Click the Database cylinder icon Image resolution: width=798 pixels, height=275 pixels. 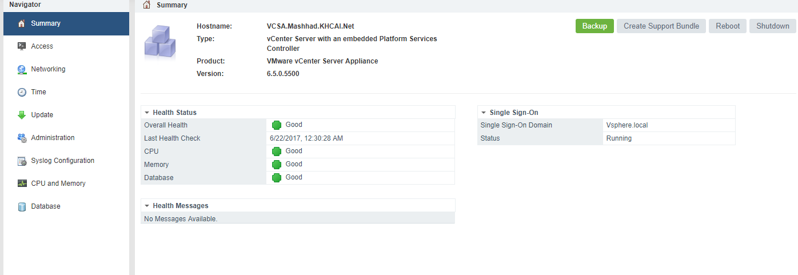[22, 206]
